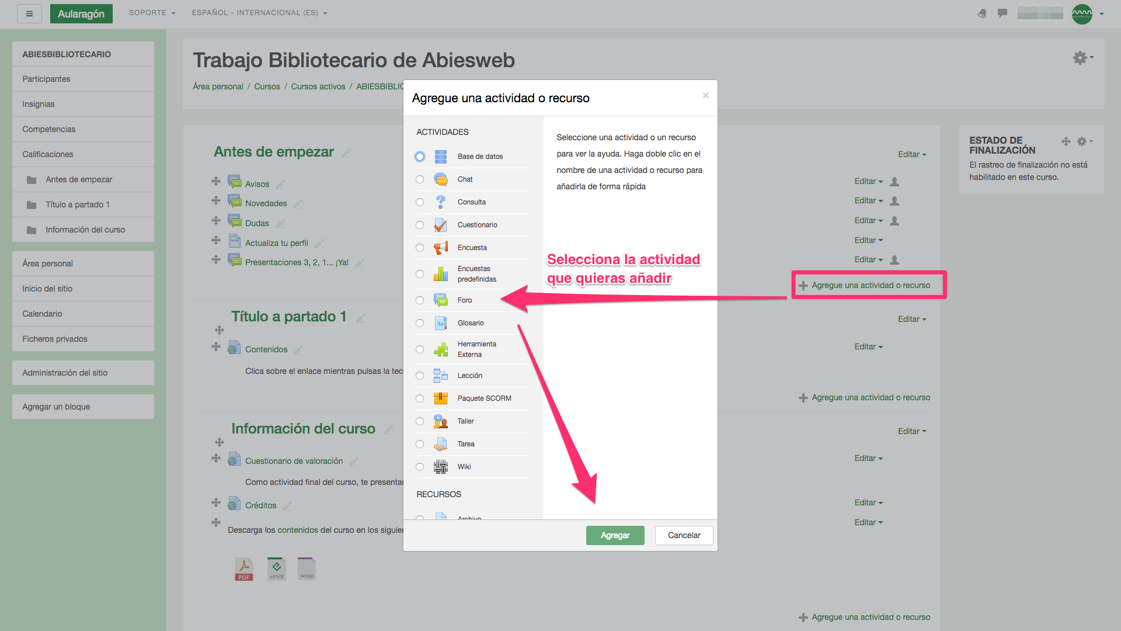Screen dimensions: 1121x631
Task: Click the Paquete SCORM box icon
Action: click(441, 398)
